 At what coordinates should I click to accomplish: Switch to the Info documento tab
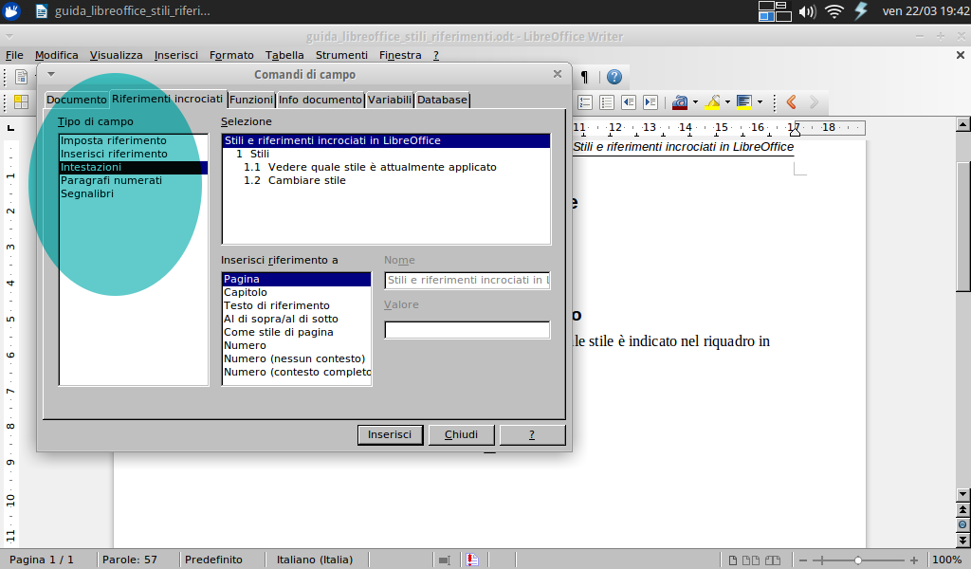coord(320,100)
